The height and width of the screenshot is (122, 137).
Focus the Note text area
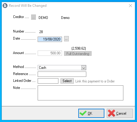click(80, 93)
